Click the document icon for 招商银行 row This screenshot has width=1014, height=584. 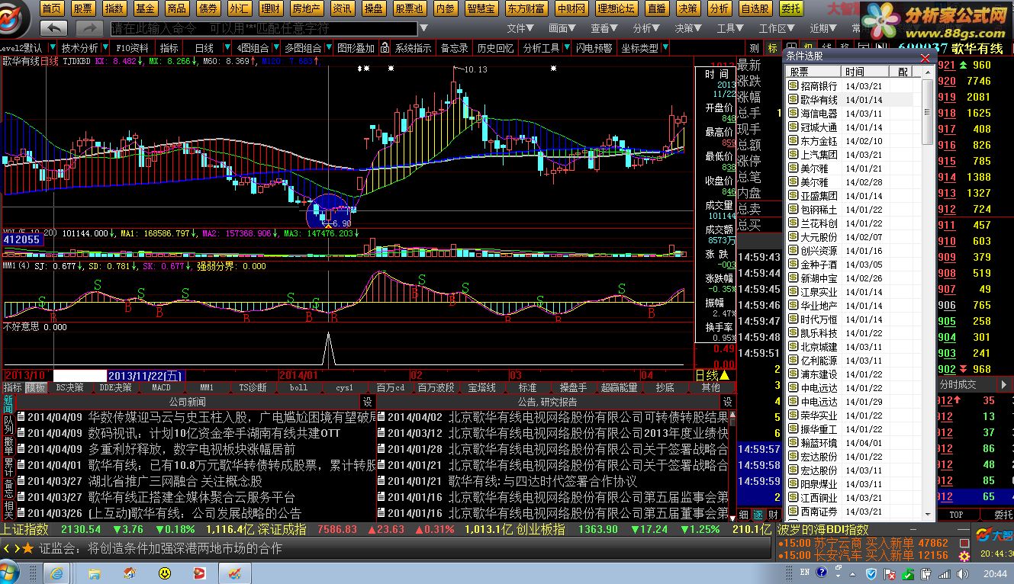pos(793,86)
